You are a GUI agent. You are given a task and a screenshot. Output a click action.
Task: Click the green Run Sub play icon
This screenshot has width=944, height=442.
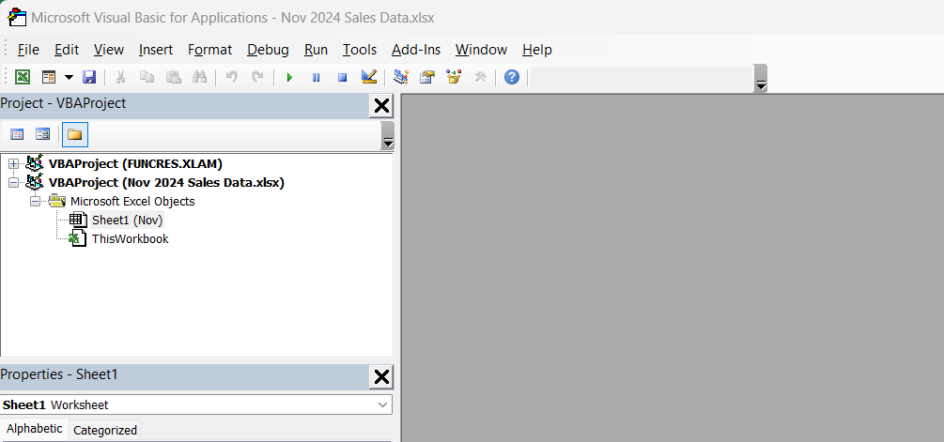click(289, 77)
